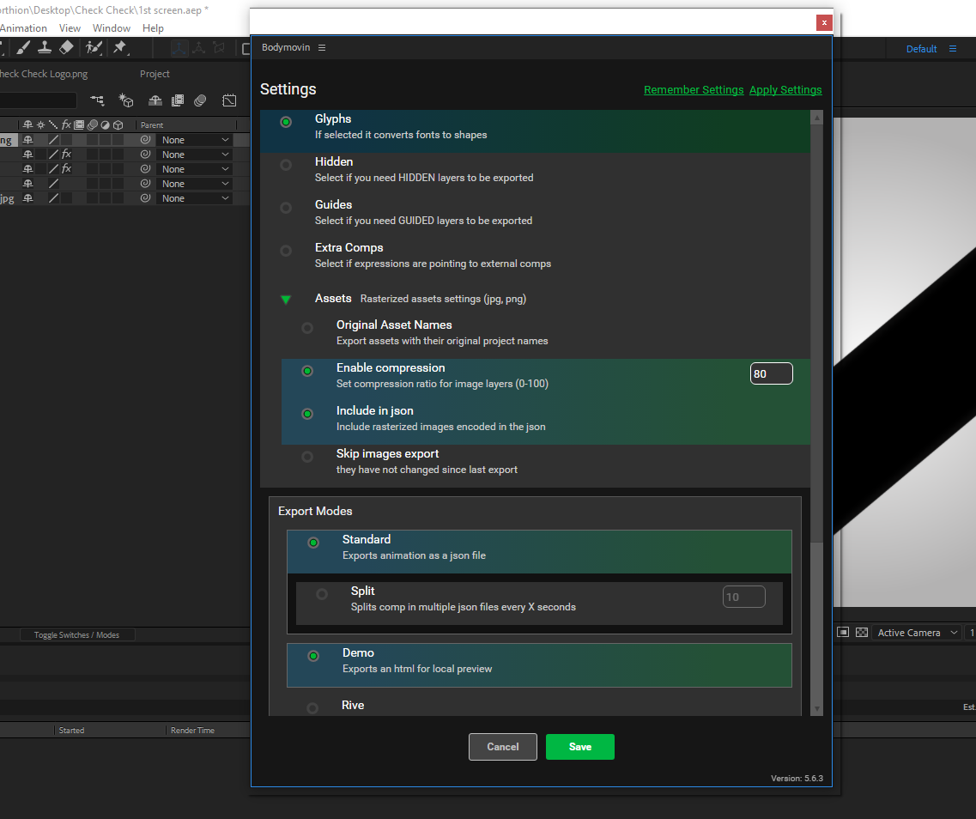976x819 pixels.
Task: Select the Default workspace label
Action: coord(921,49)
